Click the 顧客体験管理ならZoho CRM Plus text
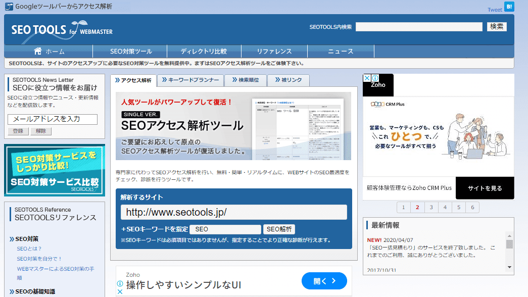This screenshot has width=528, height=297. [409, 188]
